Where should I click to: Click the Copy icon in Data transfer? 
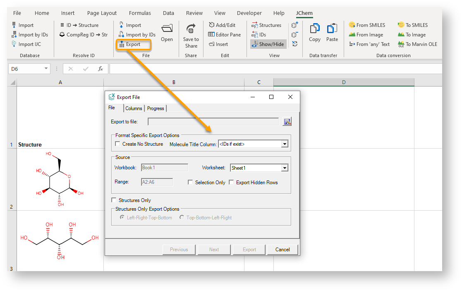pyautogui.click(x=315, y=29)
